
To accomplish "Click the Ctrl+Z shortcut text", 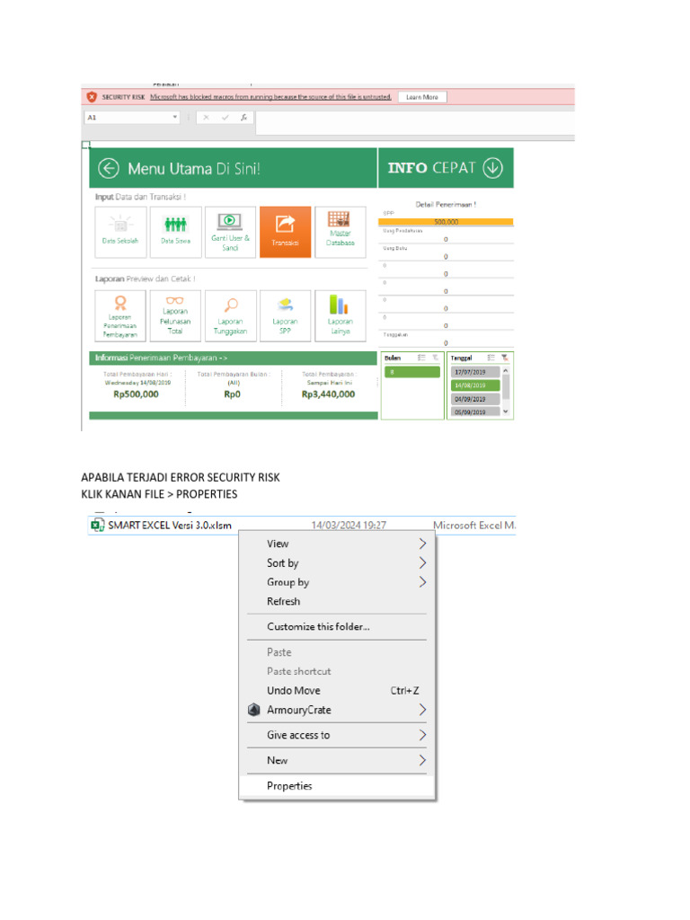I will tap(405, 691).
